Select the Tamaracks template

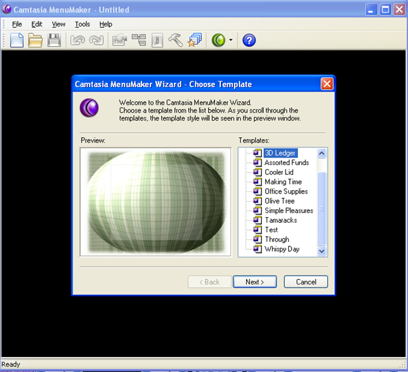tap(281, 221)
